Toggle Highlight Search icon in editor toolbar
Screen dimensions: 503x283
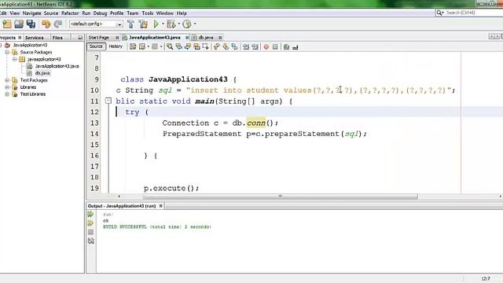(x=196, y=47)
